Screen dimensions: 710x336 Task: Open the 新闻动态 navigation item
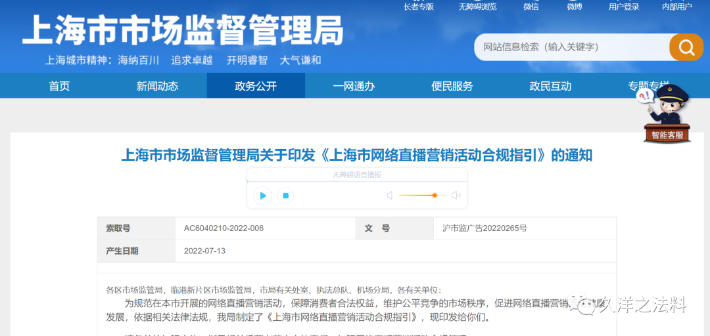(158, 86)
